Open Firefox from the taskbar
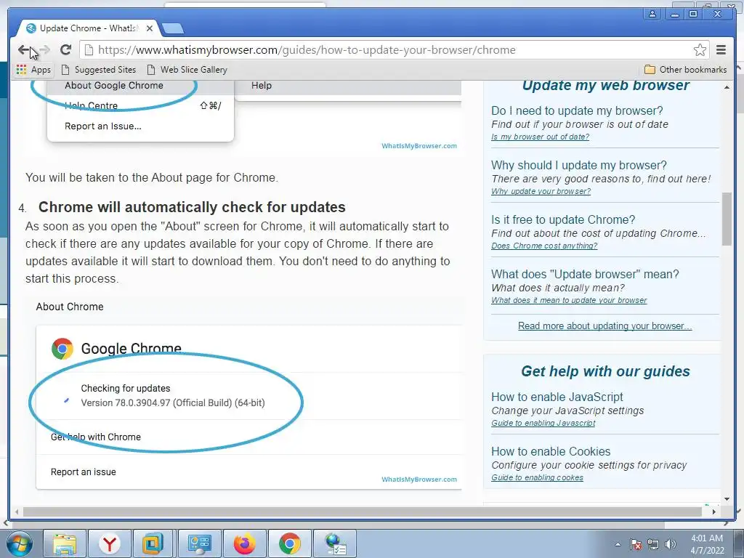 244,543
